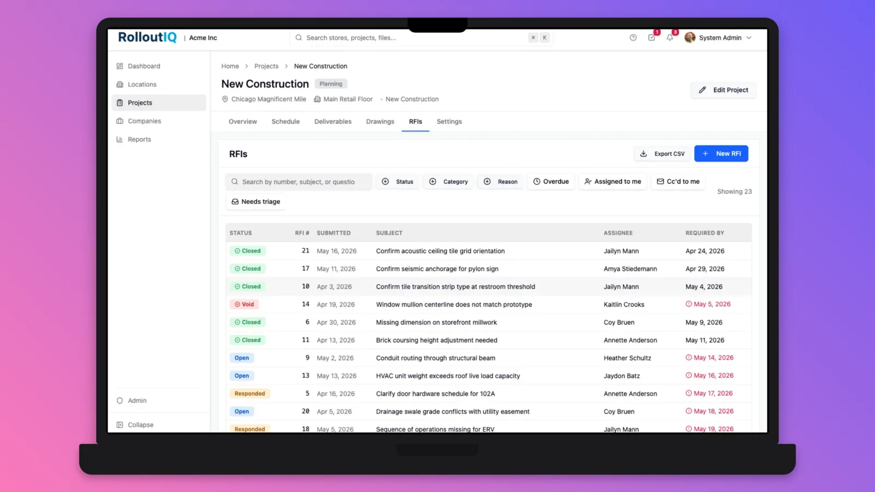875x492 pixels.
Task: Focus the RFI search by number field
Action: tap(299, 181)
